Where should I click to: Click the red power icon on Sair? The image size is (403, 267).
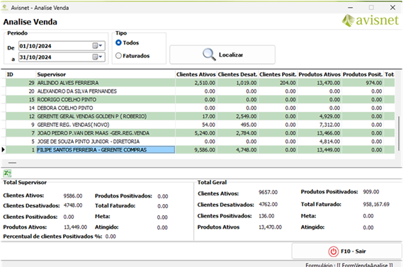[x=333, y=251]
